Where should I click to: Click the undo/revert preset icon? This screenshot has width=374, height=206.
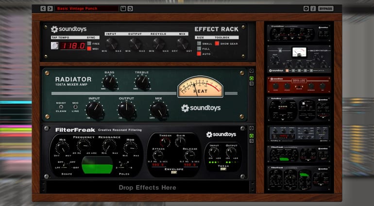pos(130,8)
